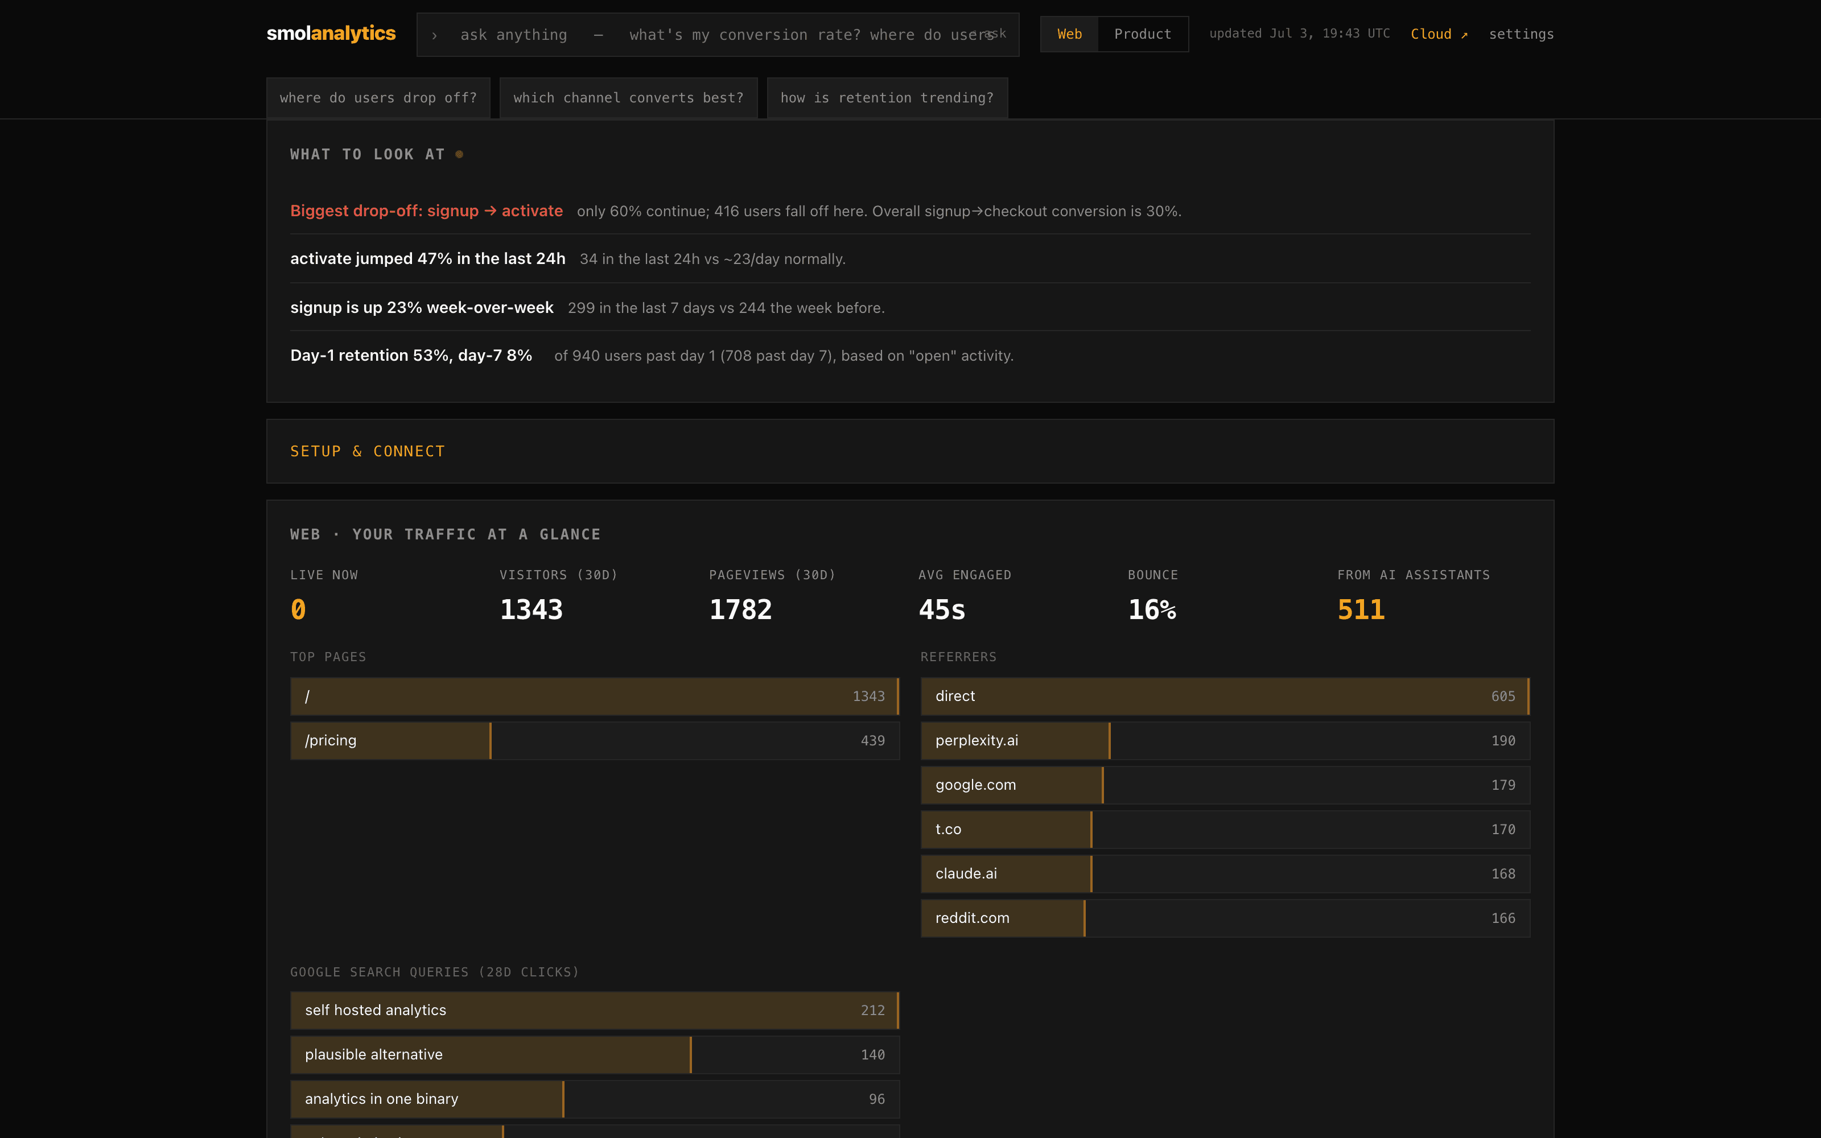Screen dimensions: 1821x1138
Task: Open 'Biggest drop-off: signup → activate' insight
Action: 910,211
